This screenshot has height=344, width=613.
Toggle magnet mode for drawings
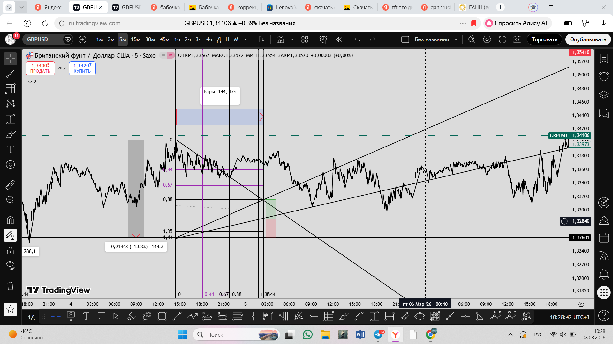pos(10,220)
